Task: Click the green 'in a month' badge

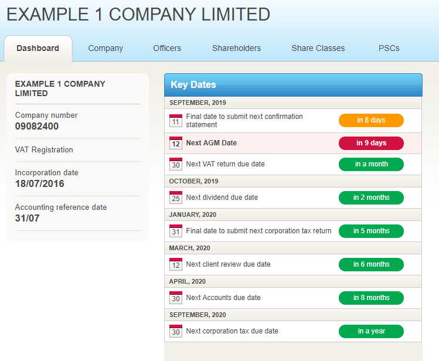Action: tap(371, 164)
